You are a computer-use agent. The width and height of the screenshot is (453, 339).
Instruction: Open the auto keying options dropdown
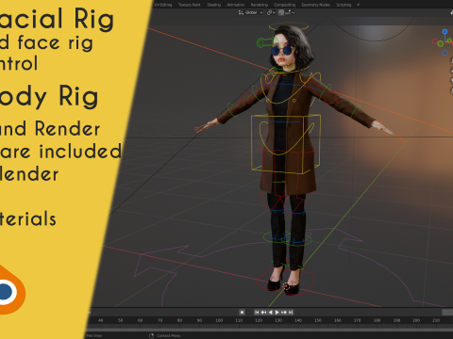248,312
